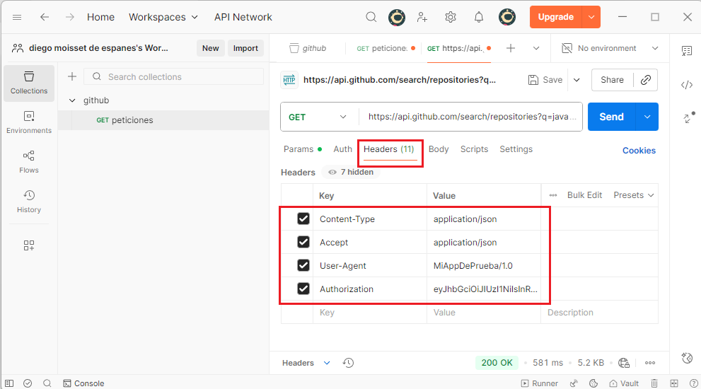Click the search magnifier icon in top bar
Image resolution: width=701 pixels, height=389 pixels.
pos(371,17)
